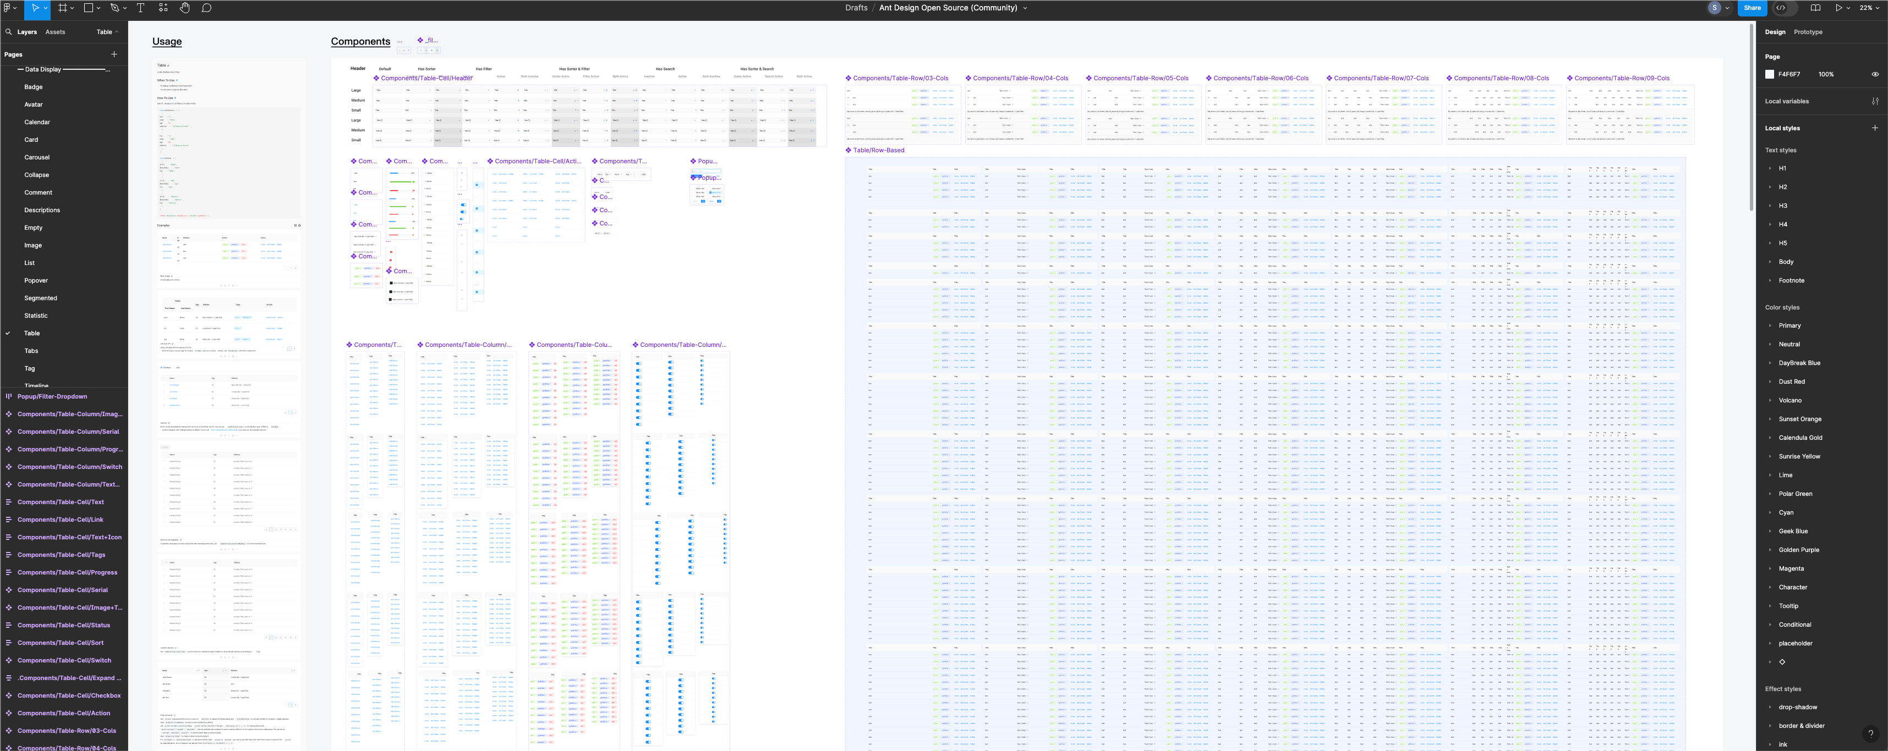Click the F4F6F7 hex color field

[x=1789, y=74]
